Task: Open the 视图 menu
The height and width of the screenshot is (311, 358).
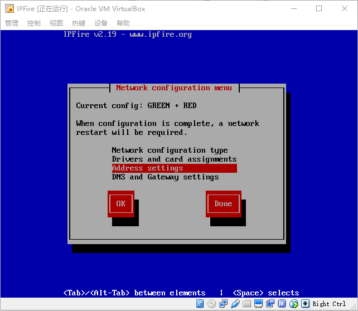Action: click(x=56, y=23)
